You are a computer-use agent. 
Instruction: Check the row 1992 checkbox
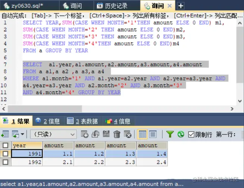coord(6,162)
